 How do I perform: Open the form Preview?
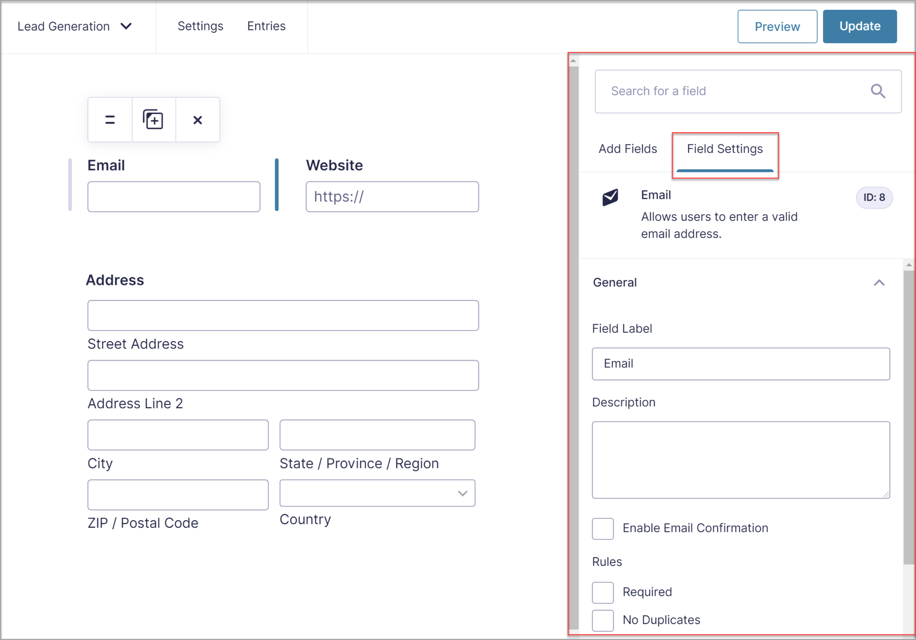coord(777,26)
